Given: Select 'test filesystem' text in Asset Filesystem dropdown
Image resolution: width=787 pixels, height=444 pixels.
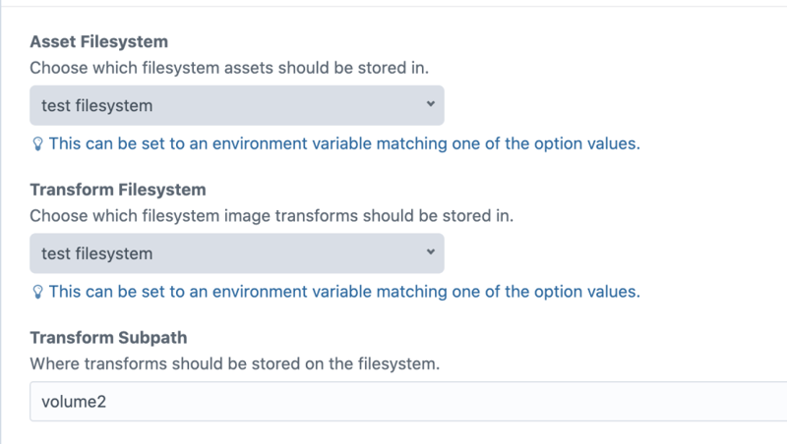Looking at the screenshot, I should tap(97, 105).
